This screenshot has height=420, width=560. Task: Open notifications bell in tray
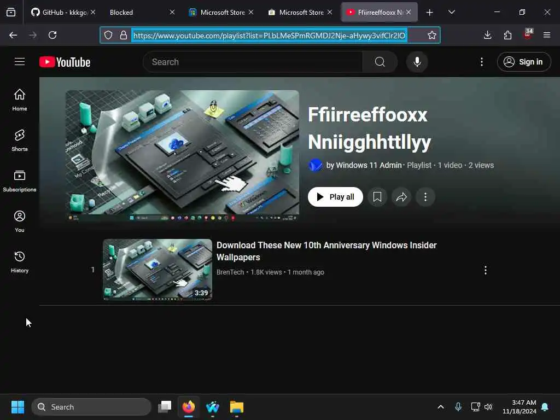click(x=545, y=407)
